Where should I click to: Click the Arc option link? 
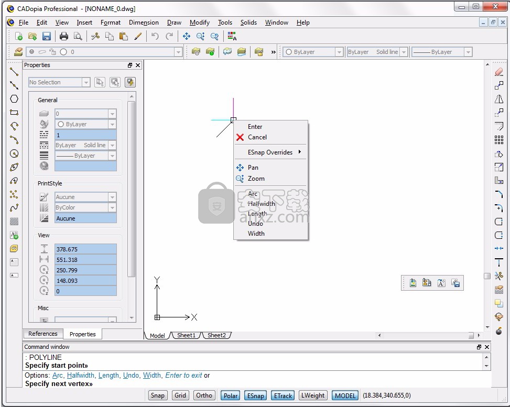(x=58, y=376)
